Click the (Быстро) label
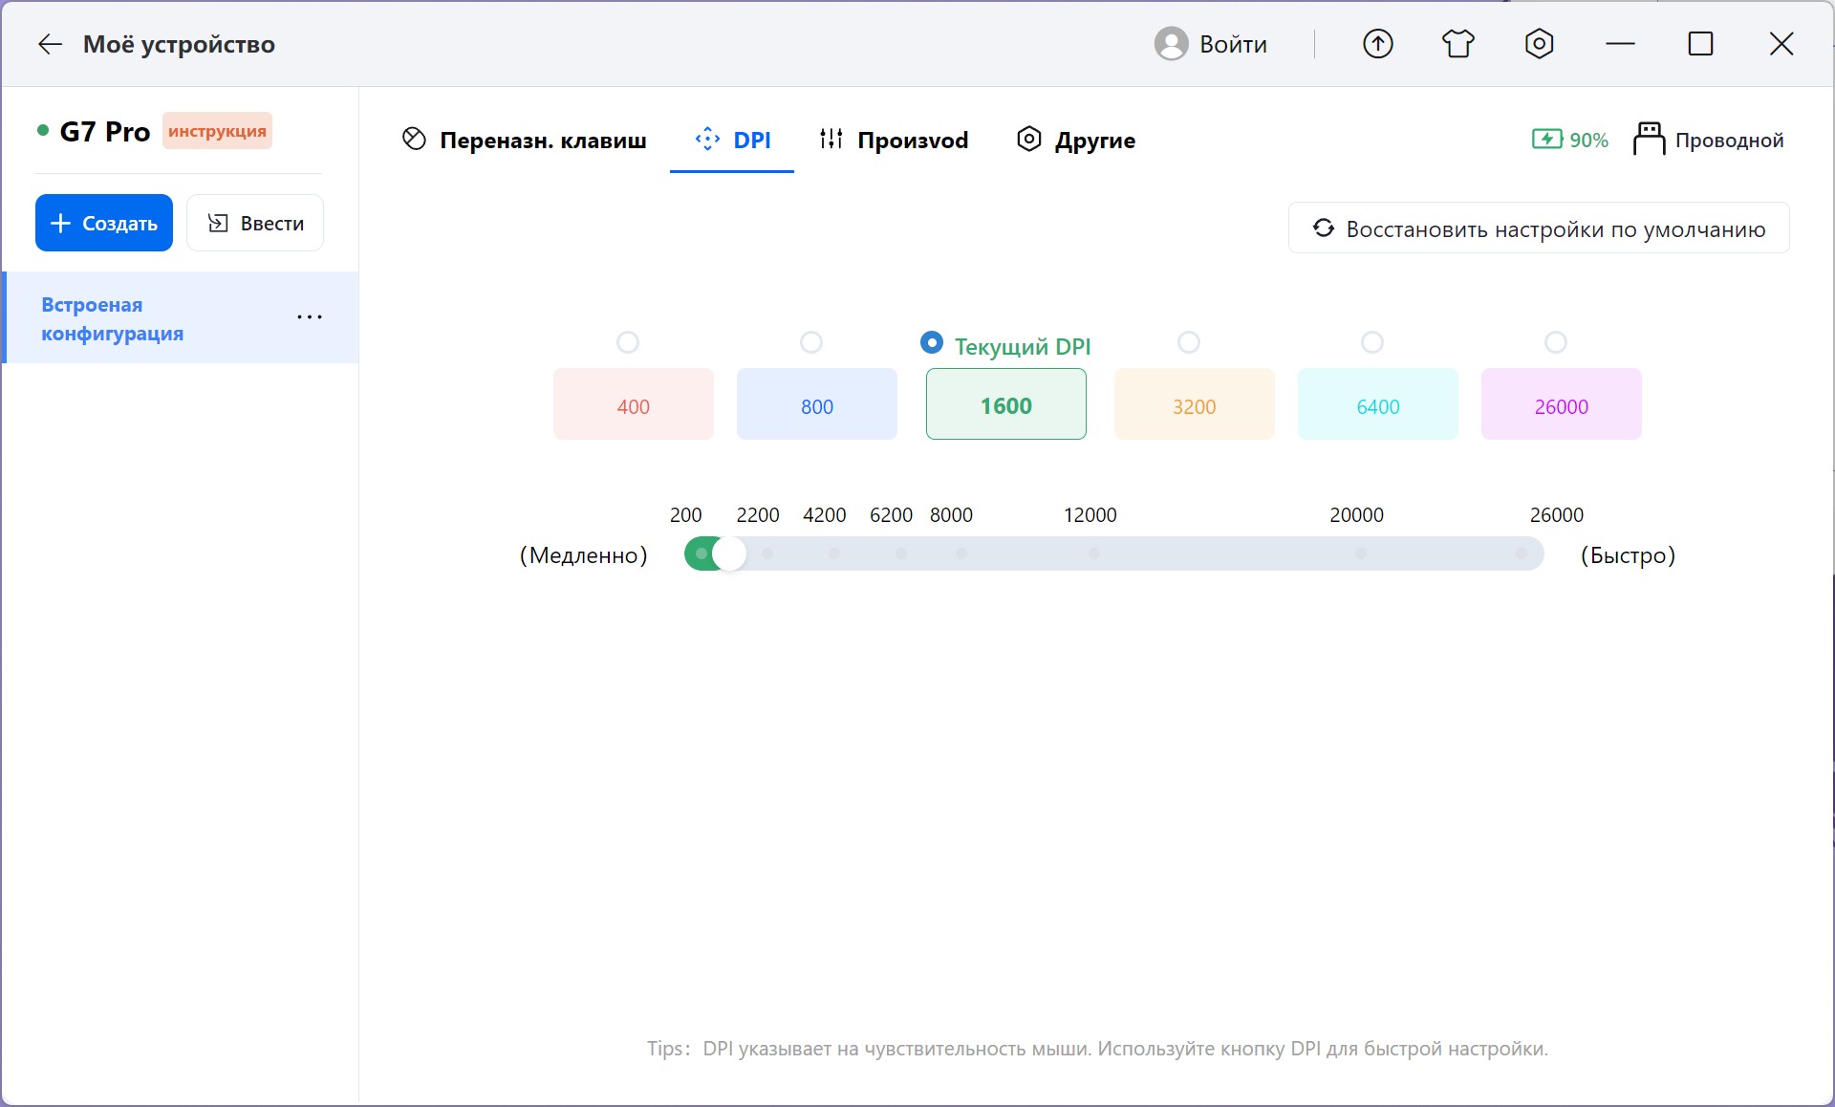Viewport: 1835px width, 1107px height. pos(1628,555)
